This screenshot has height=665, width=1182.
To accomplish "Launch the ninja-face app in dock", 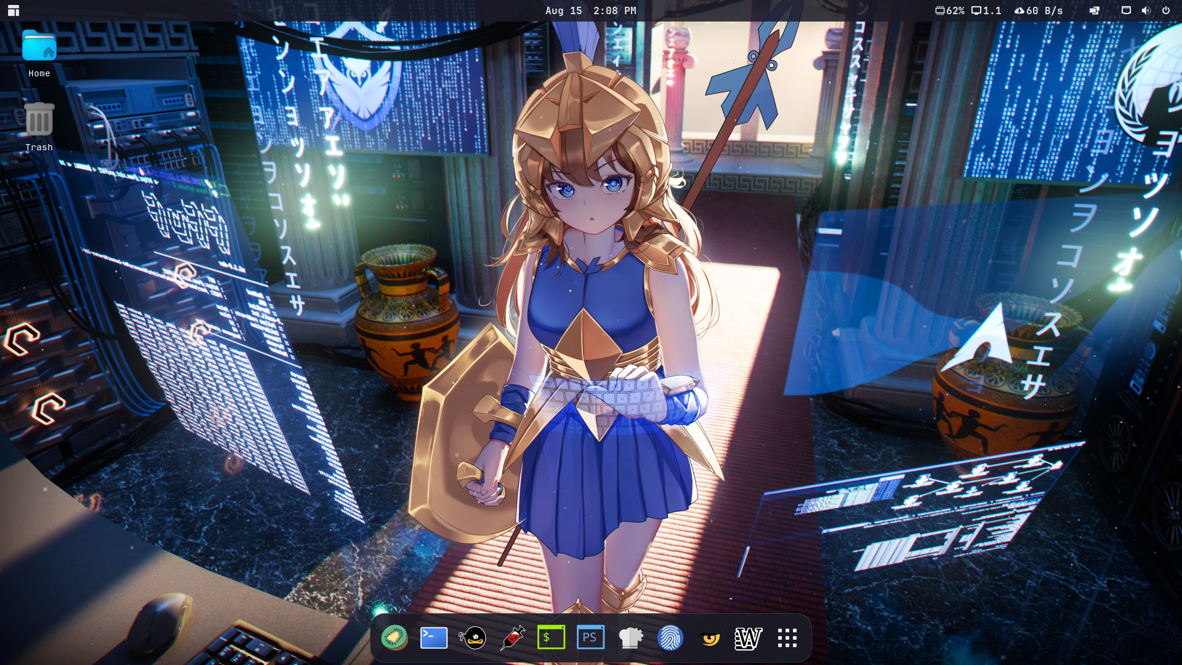I will tap(473, 638).
